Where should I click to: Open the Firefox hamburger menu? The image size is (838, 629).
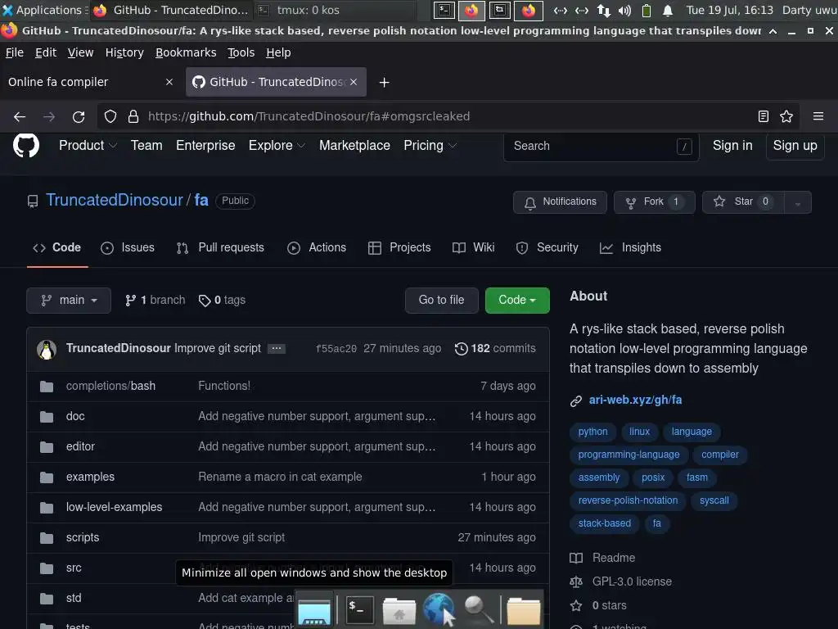tap(818, 116)
